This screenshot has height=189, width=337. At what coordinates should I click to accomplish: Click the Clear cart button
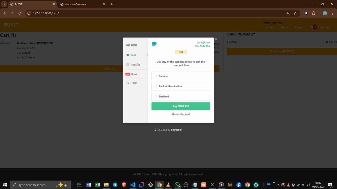(x=110, y=69)
